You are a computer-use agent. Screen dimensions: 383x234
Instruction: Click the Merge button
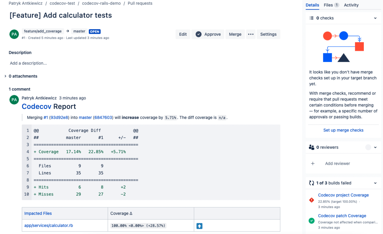pyautogui.click(x=235, y=34)
